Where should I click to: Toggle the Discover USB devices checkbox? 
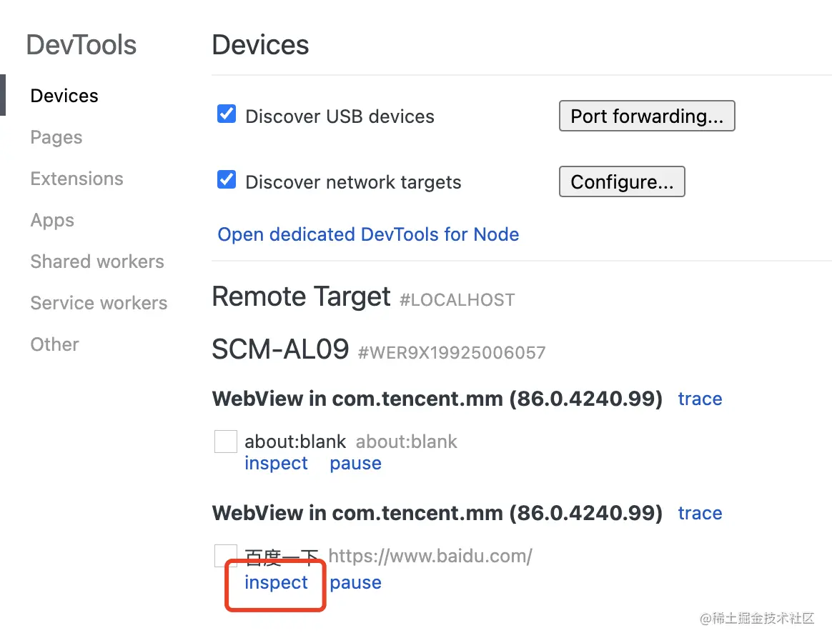click(227, 114)
